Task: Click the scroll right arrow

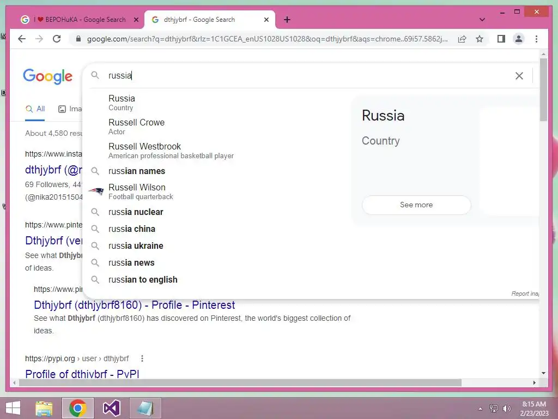Action: click(534, 382)
